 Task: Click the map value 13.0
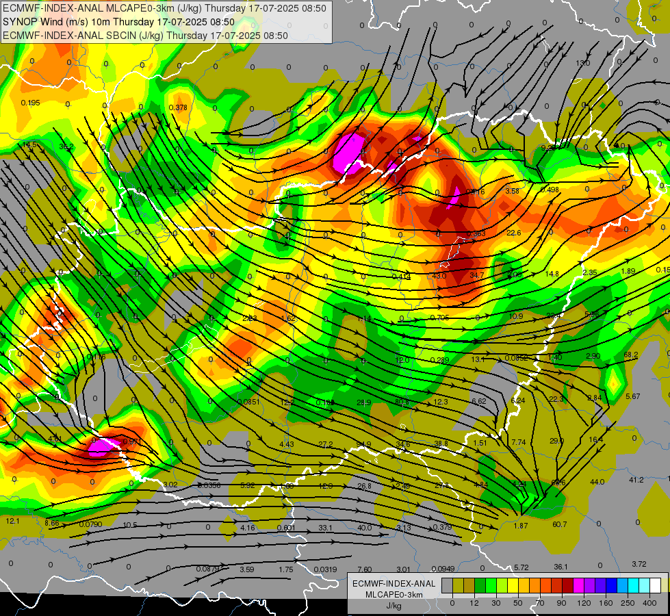[x=583, y=63]
